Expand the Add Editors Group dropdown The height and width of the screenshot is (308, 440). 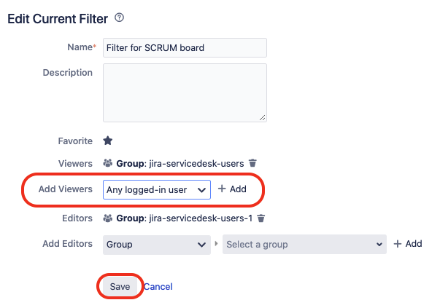(x=157, y=244)
